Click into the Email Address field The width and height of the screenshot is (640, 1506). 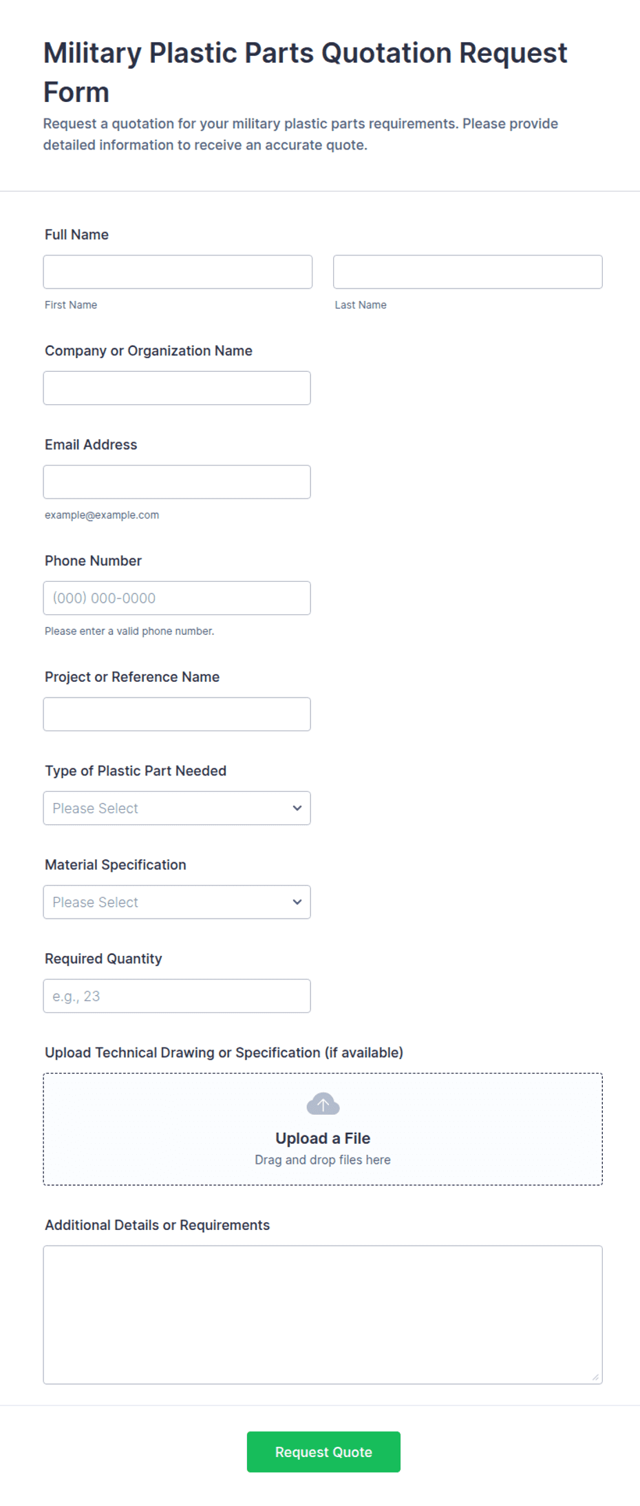click(177, 482)
